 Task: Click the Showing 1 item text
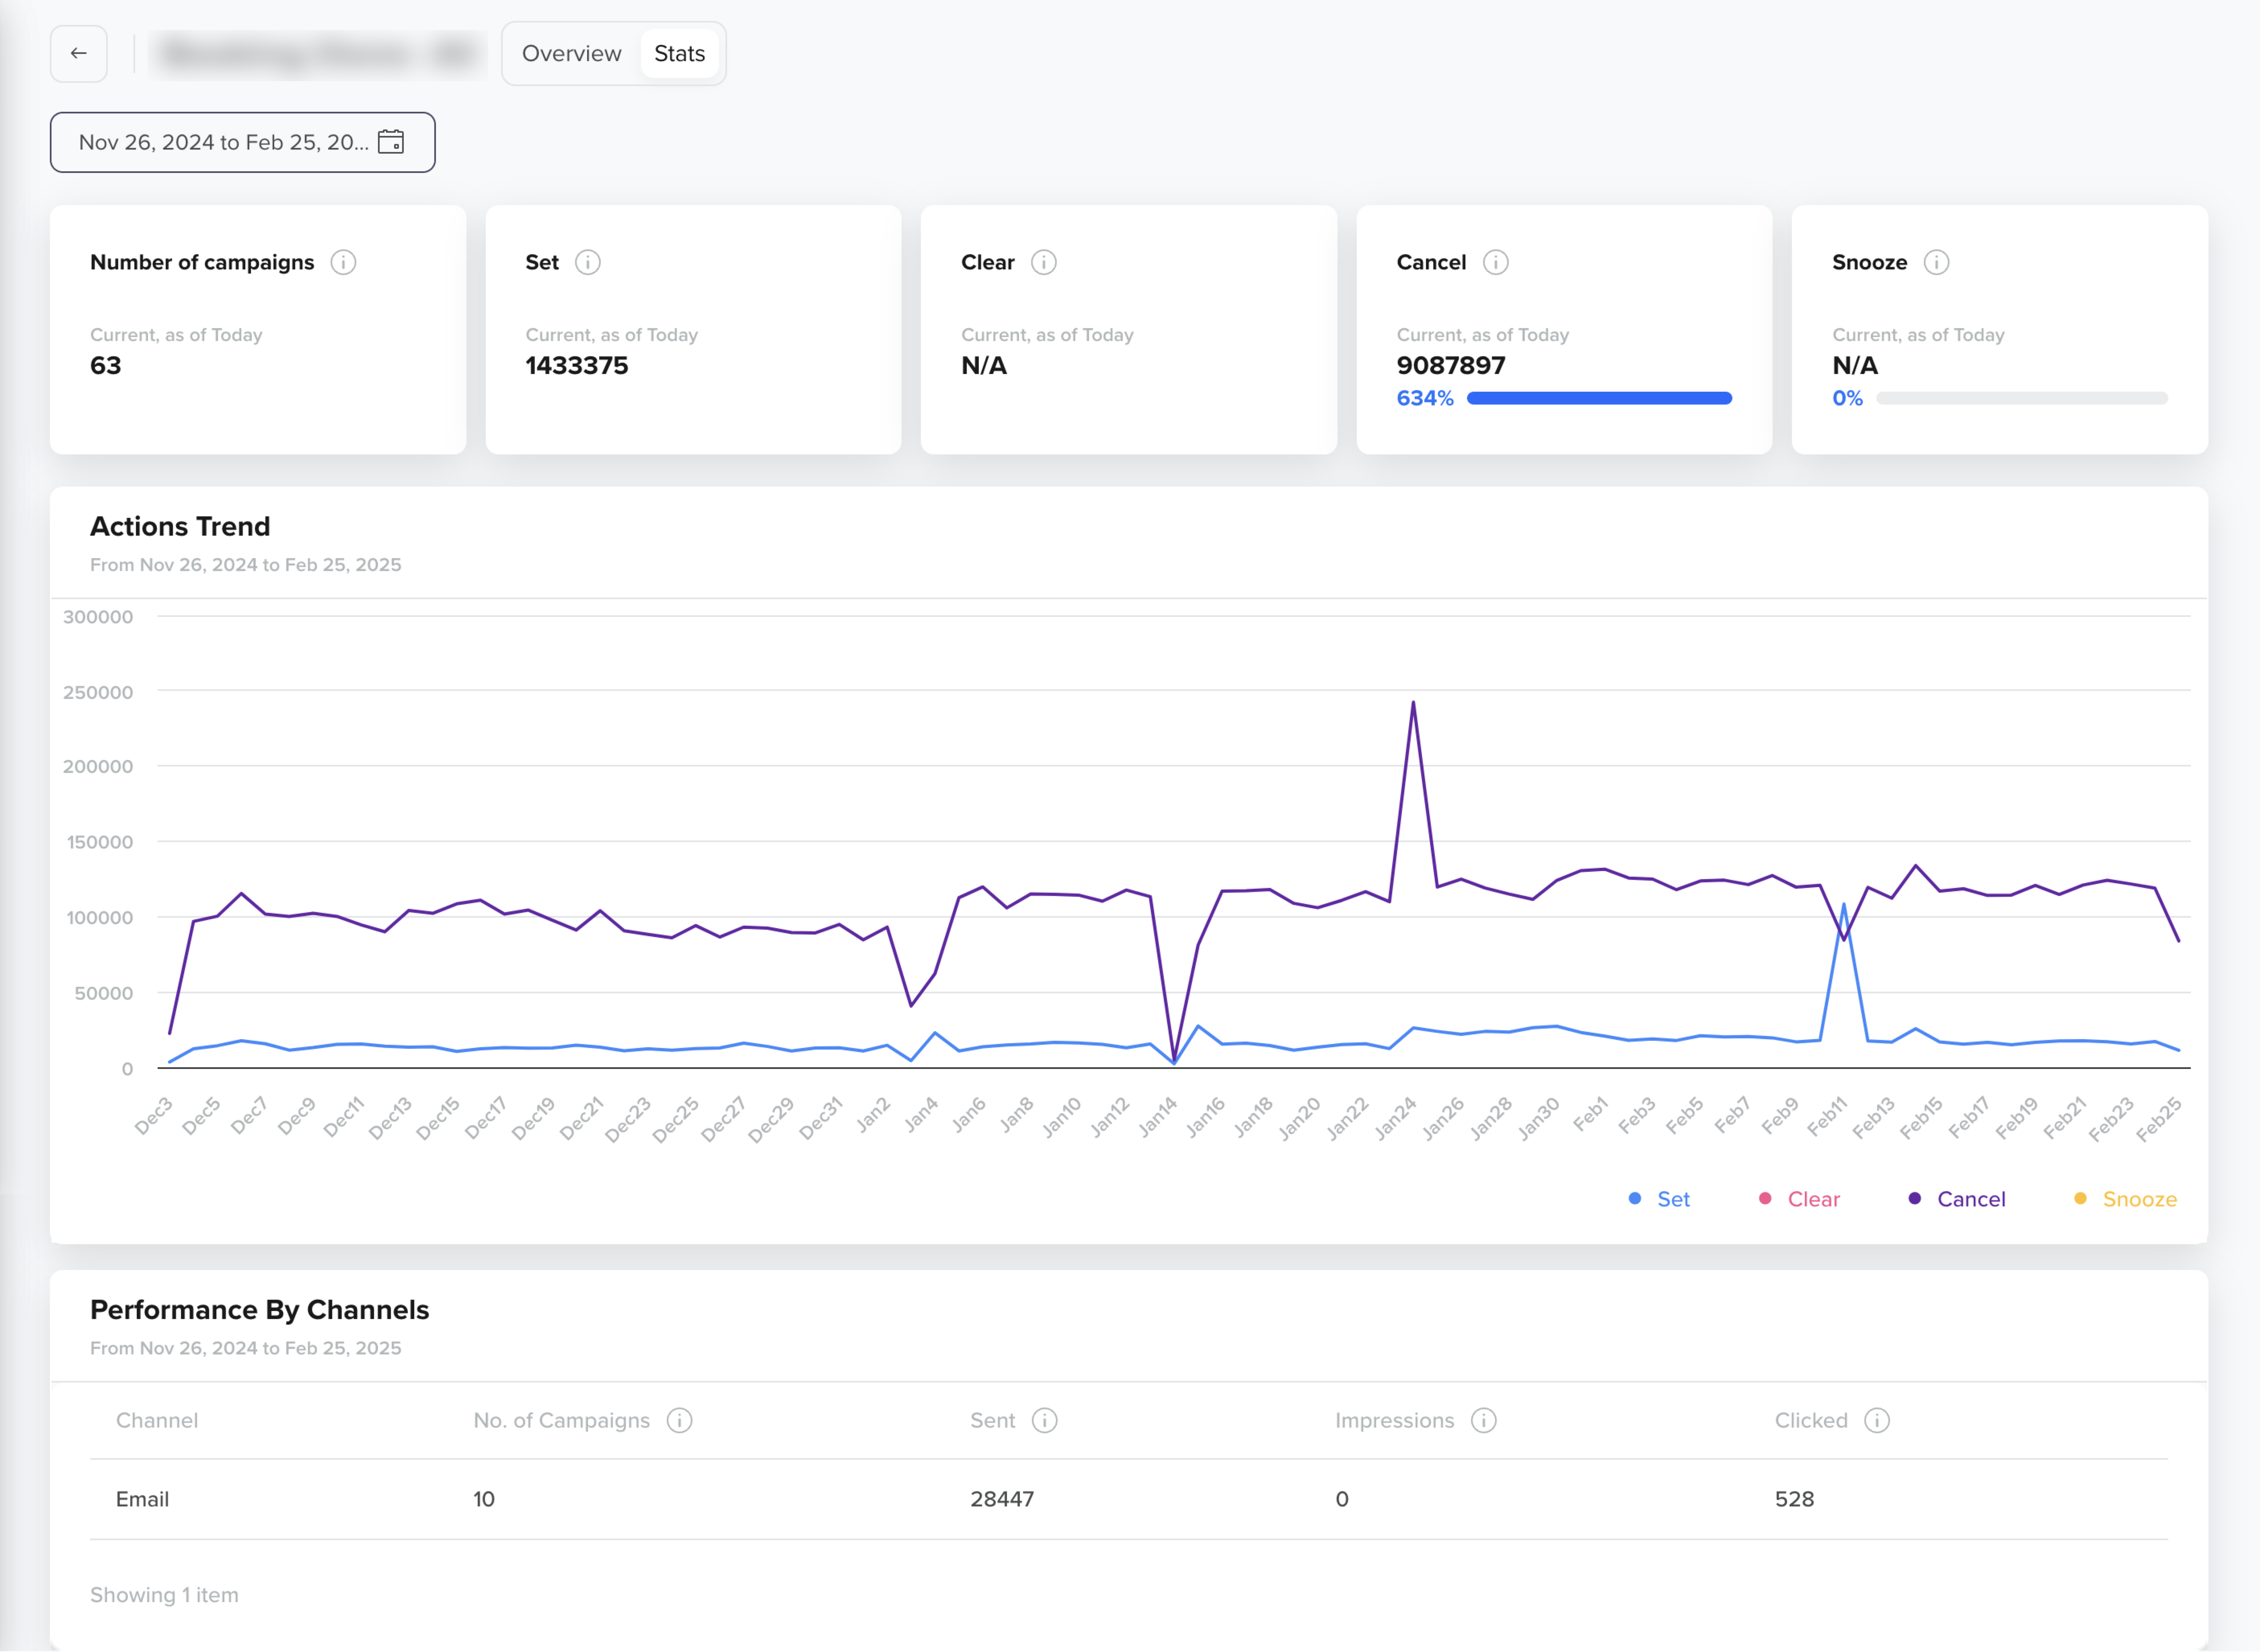tap(164, 1595)
